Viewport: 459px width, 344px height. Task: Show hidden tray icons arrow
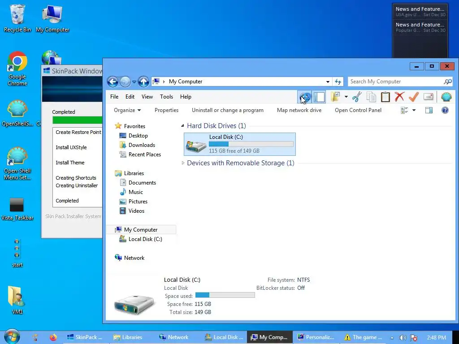[392, 338]
